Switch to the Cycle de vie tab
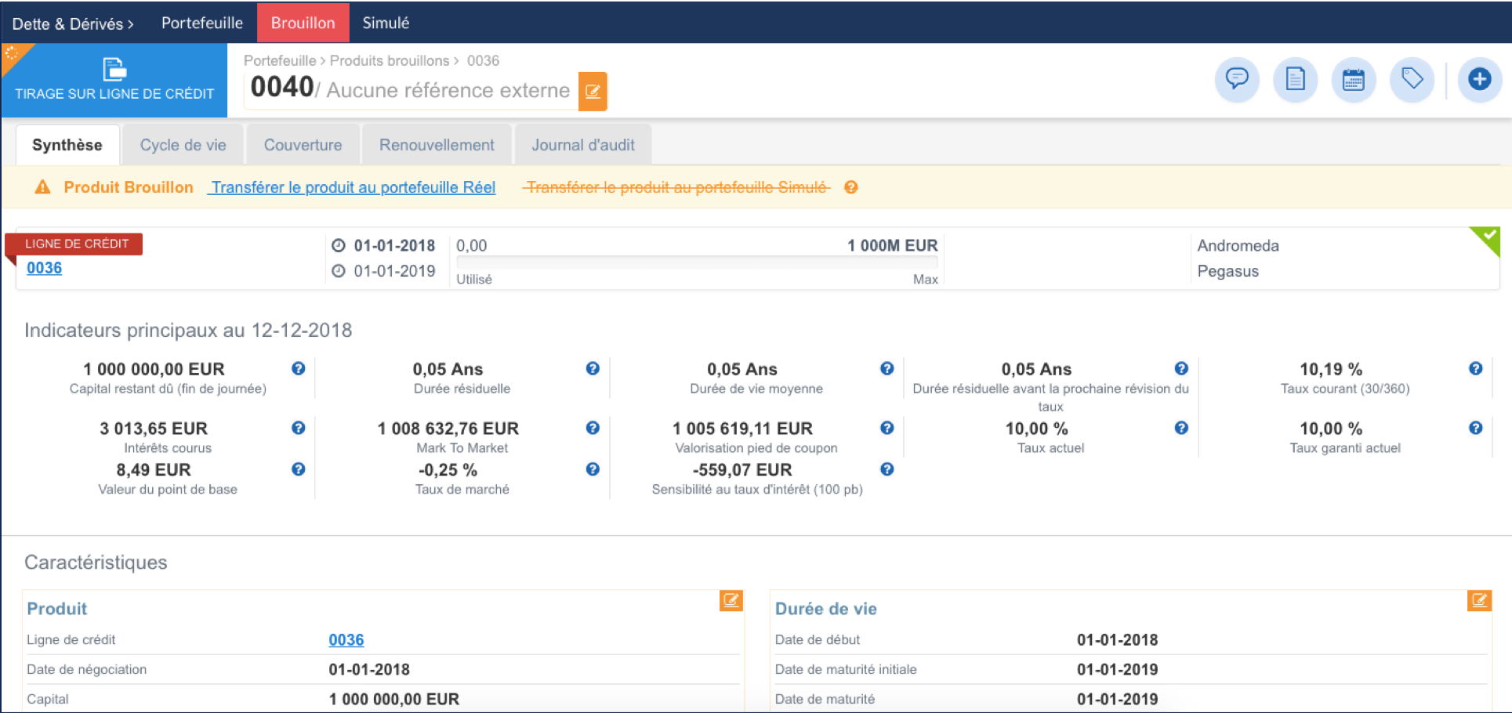The image size is (1512, 713). coord(183,145)
